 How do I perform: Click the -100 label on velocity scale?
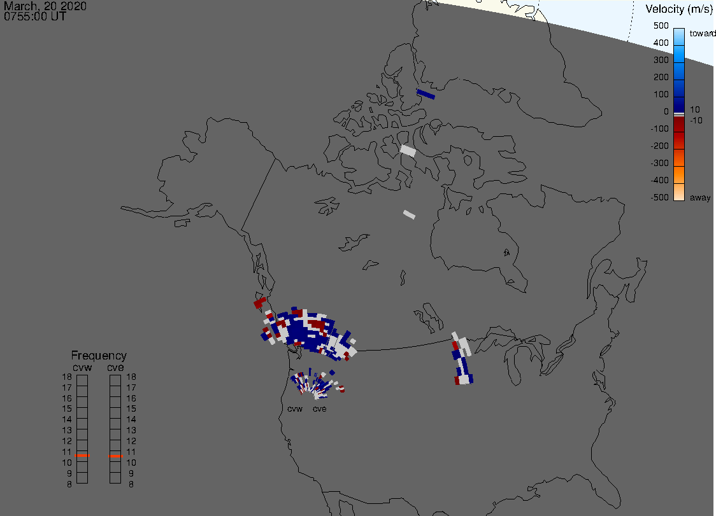[659, 129]
